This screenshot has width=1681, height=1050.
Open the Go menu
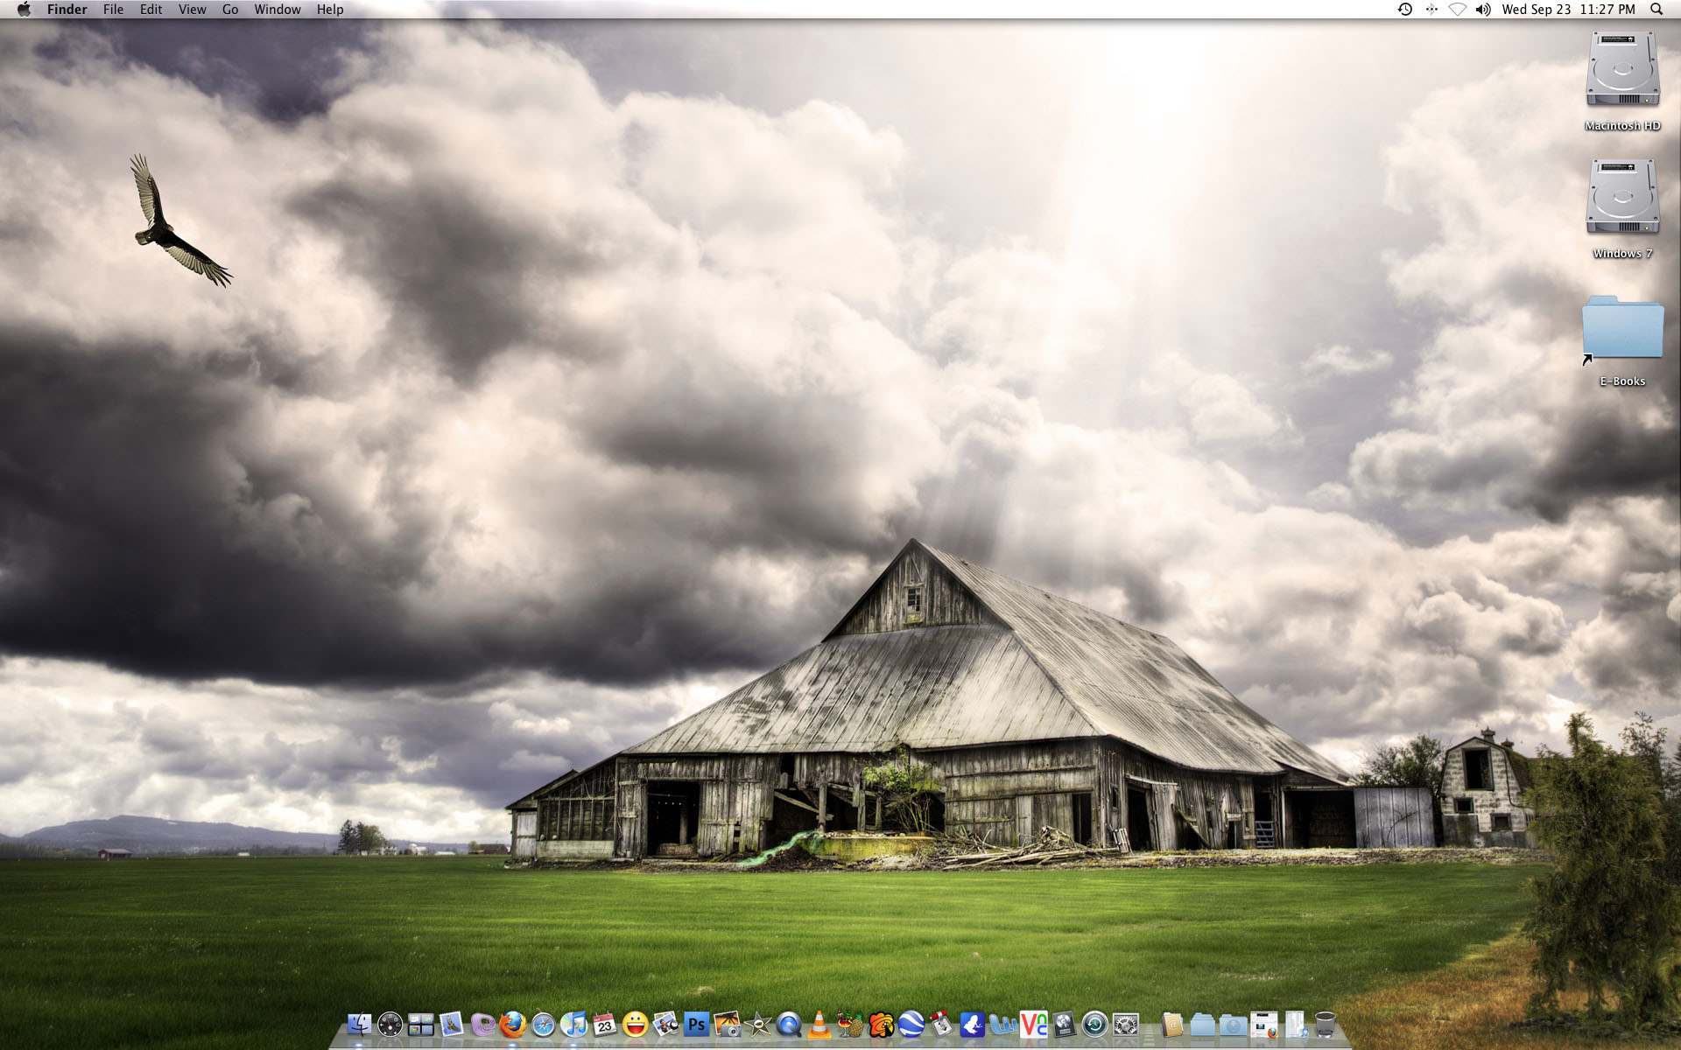[x=230, y=9]
